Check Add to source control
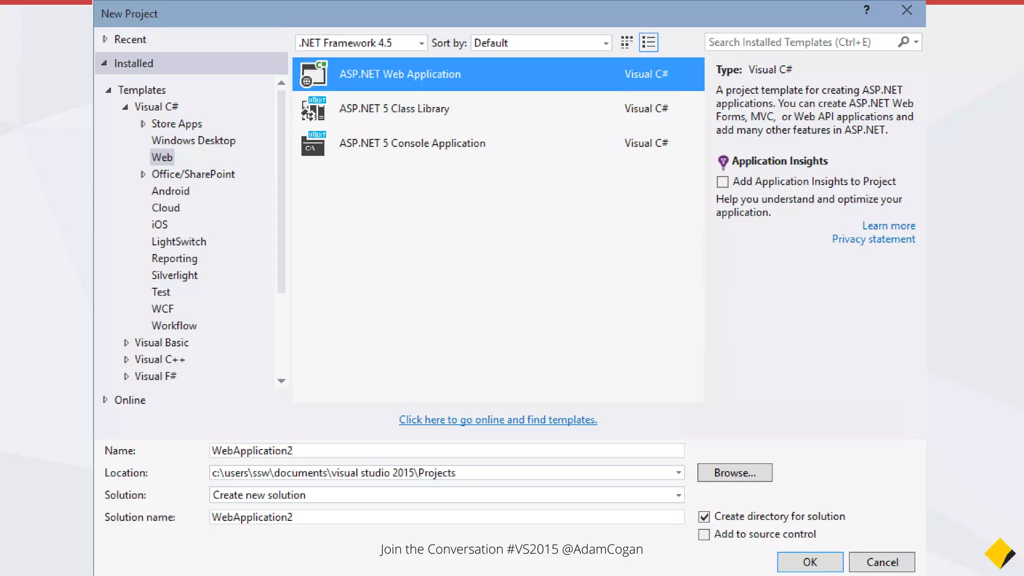The width and height of the screenshot is (1024, 576). [704, 534]
